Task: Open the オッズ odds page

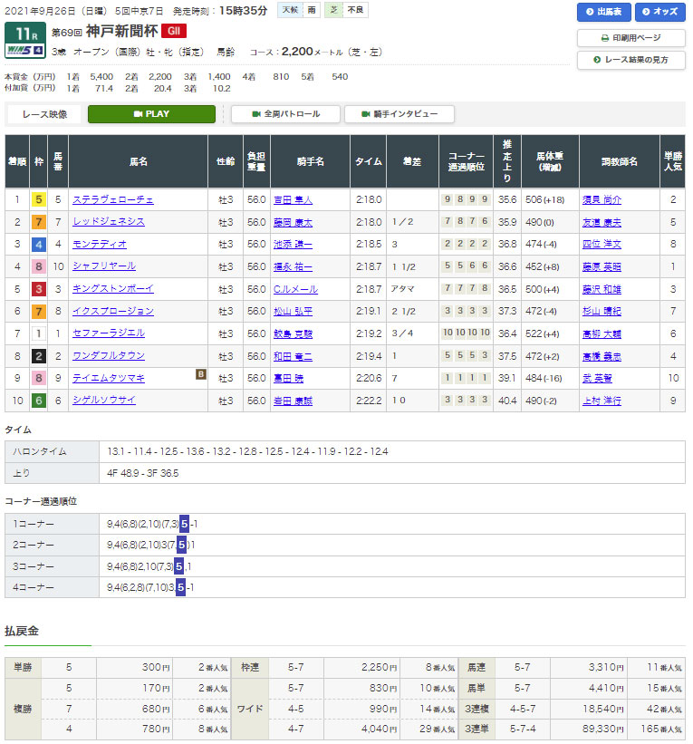Action: [x=660, y=12]
